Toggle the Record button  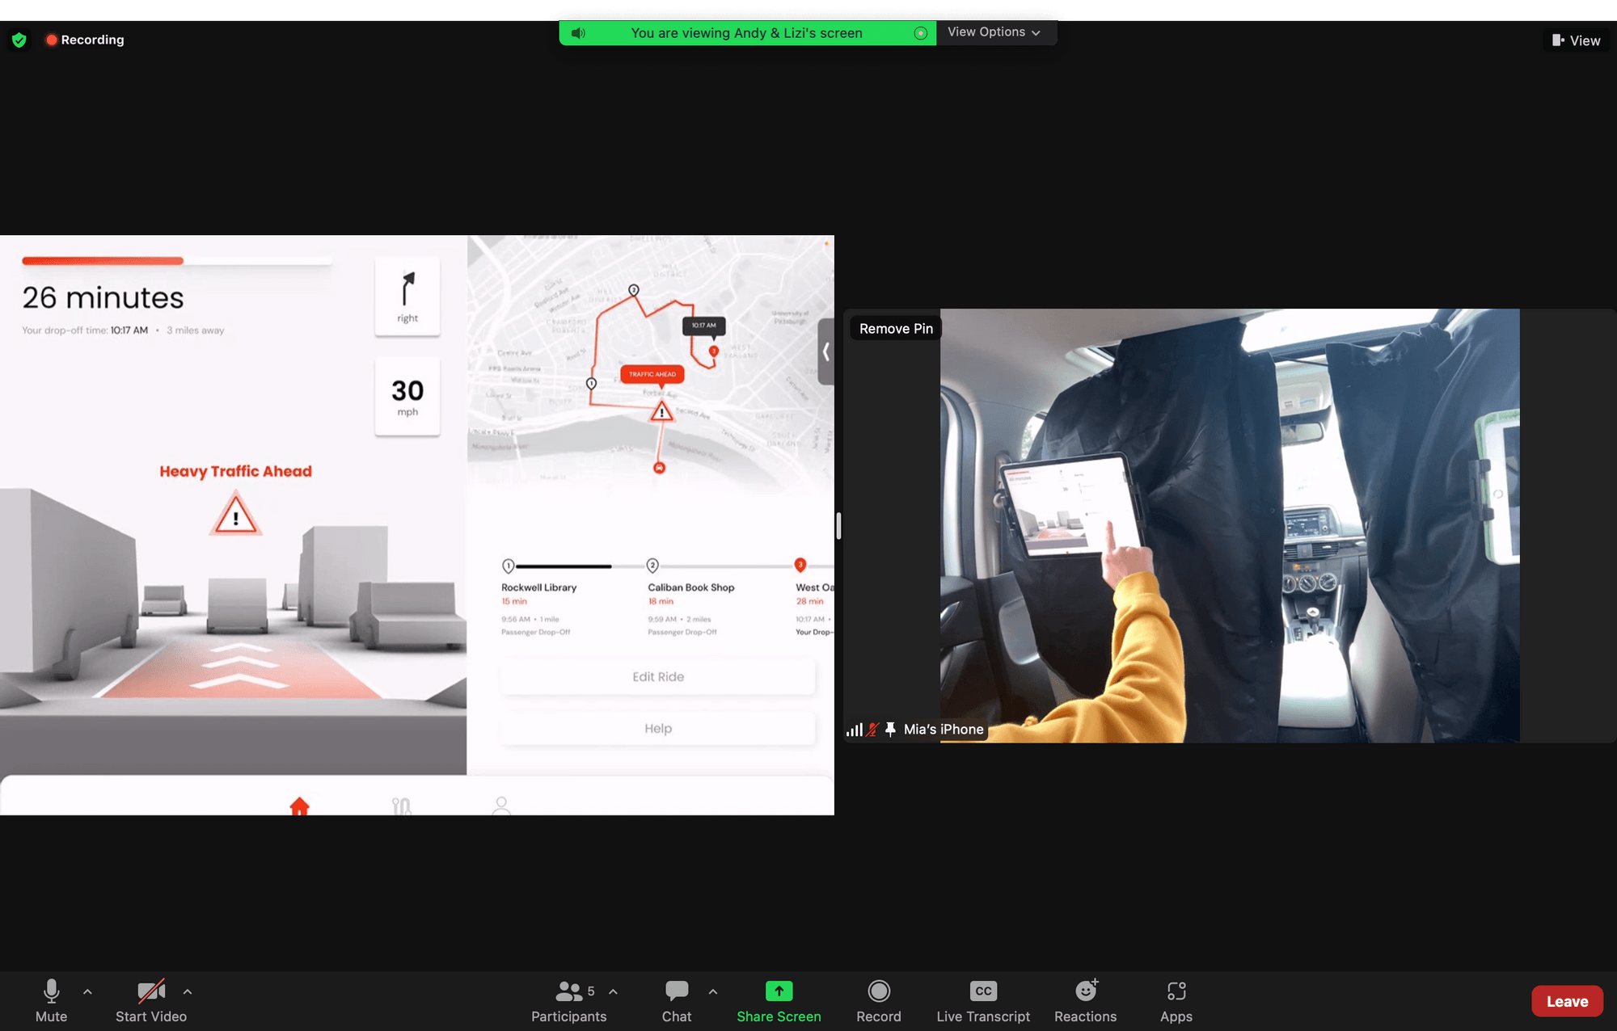(878, 991)
